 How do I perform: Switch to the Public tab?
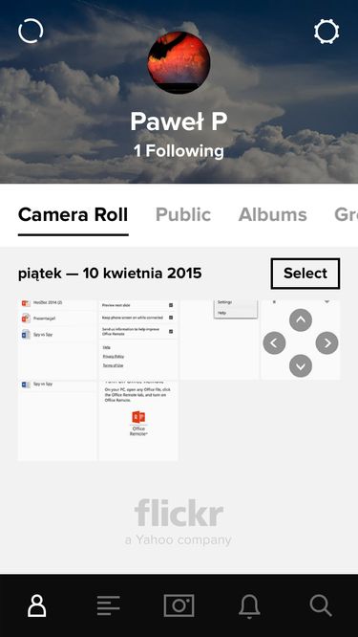click(x=183, y=214)
